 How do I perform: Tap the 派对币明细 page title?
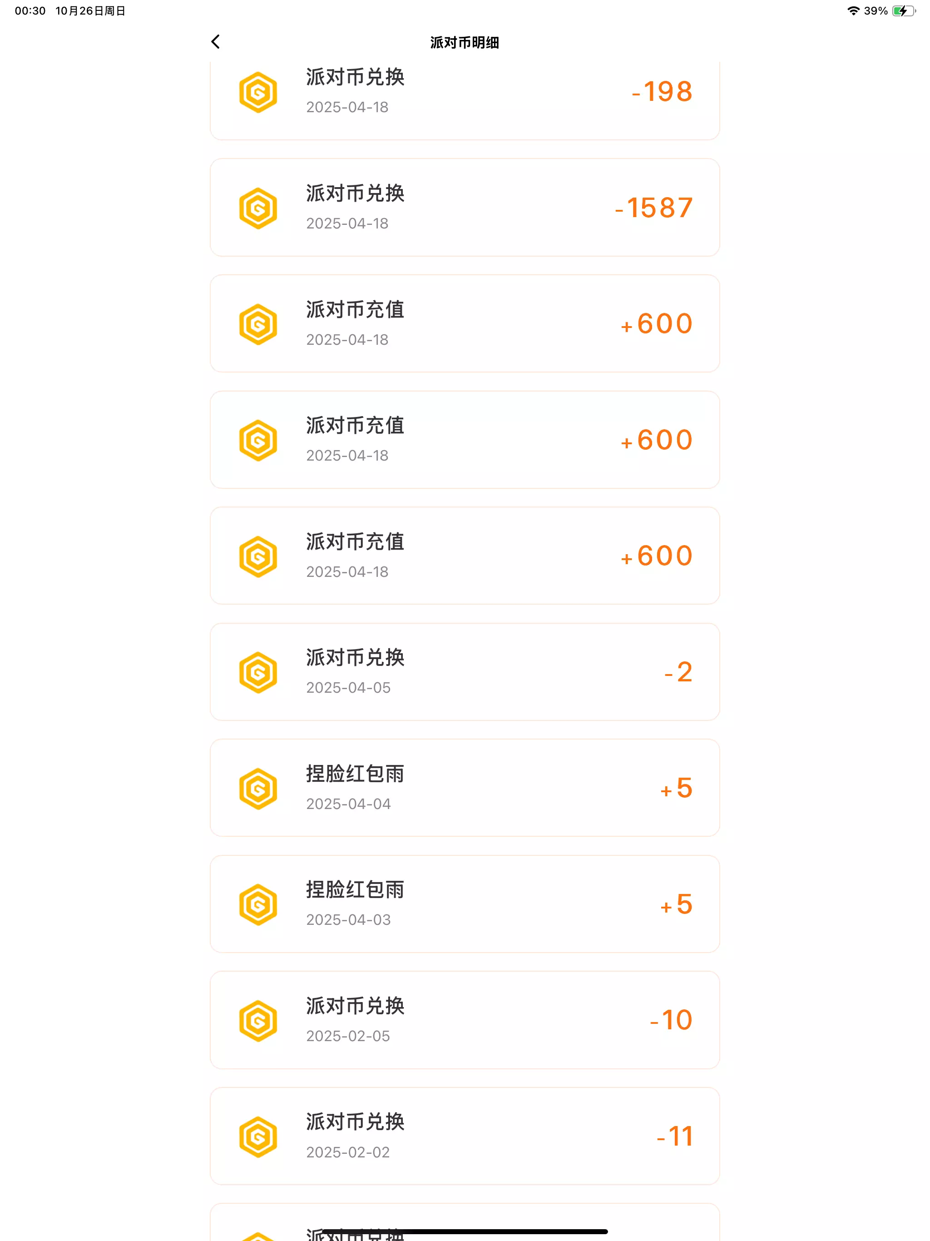point(465,43)
